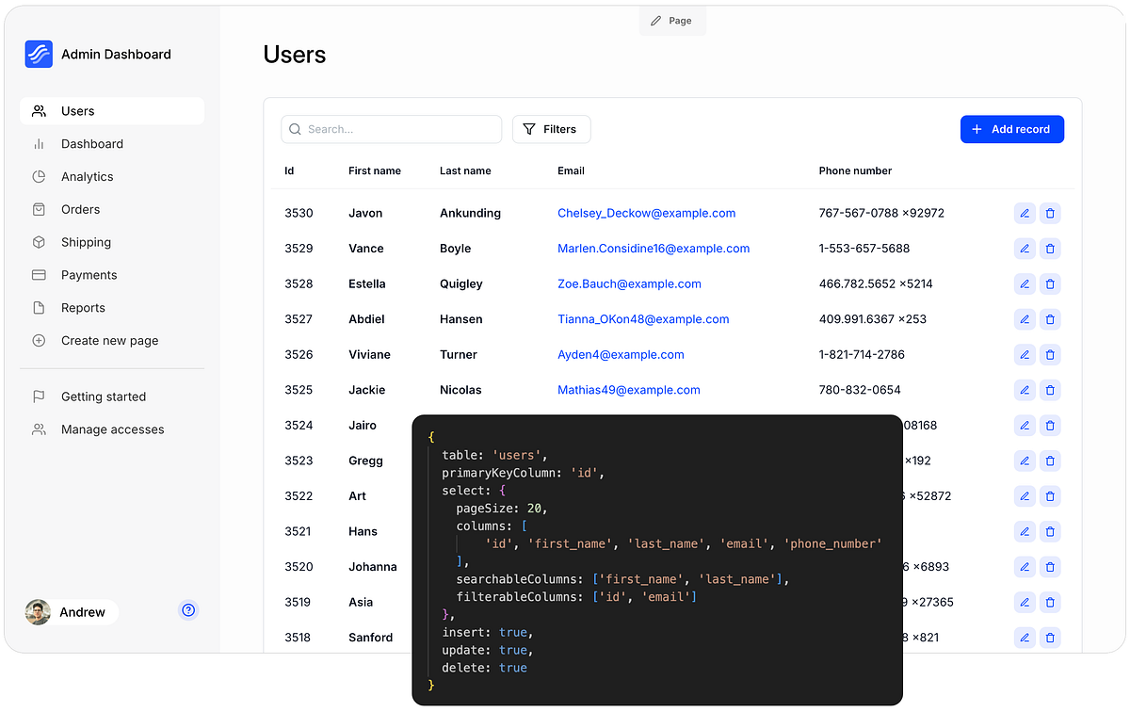The image size is (1130, 712).
Task: Open the Analytics pie chart icon
Action: pyautogui.click(x=39, y=176)
